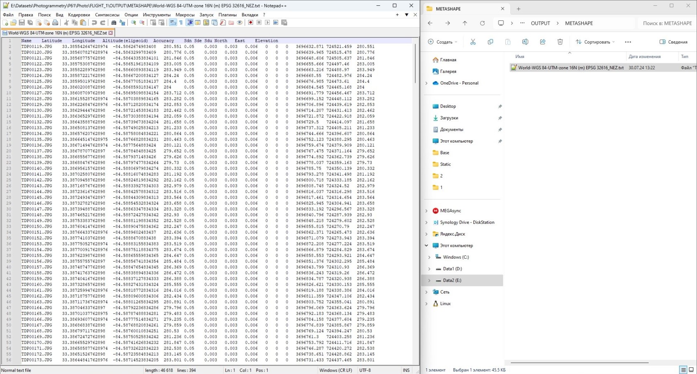697x374 pixels.
Task: Add a new Explorer tab with plus button
Action: pyautogui.click(x=518, y=9)
